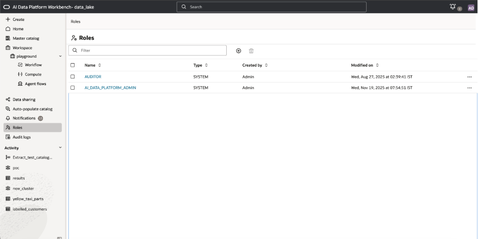Go to Data sharing page

[x=24, y=99]
